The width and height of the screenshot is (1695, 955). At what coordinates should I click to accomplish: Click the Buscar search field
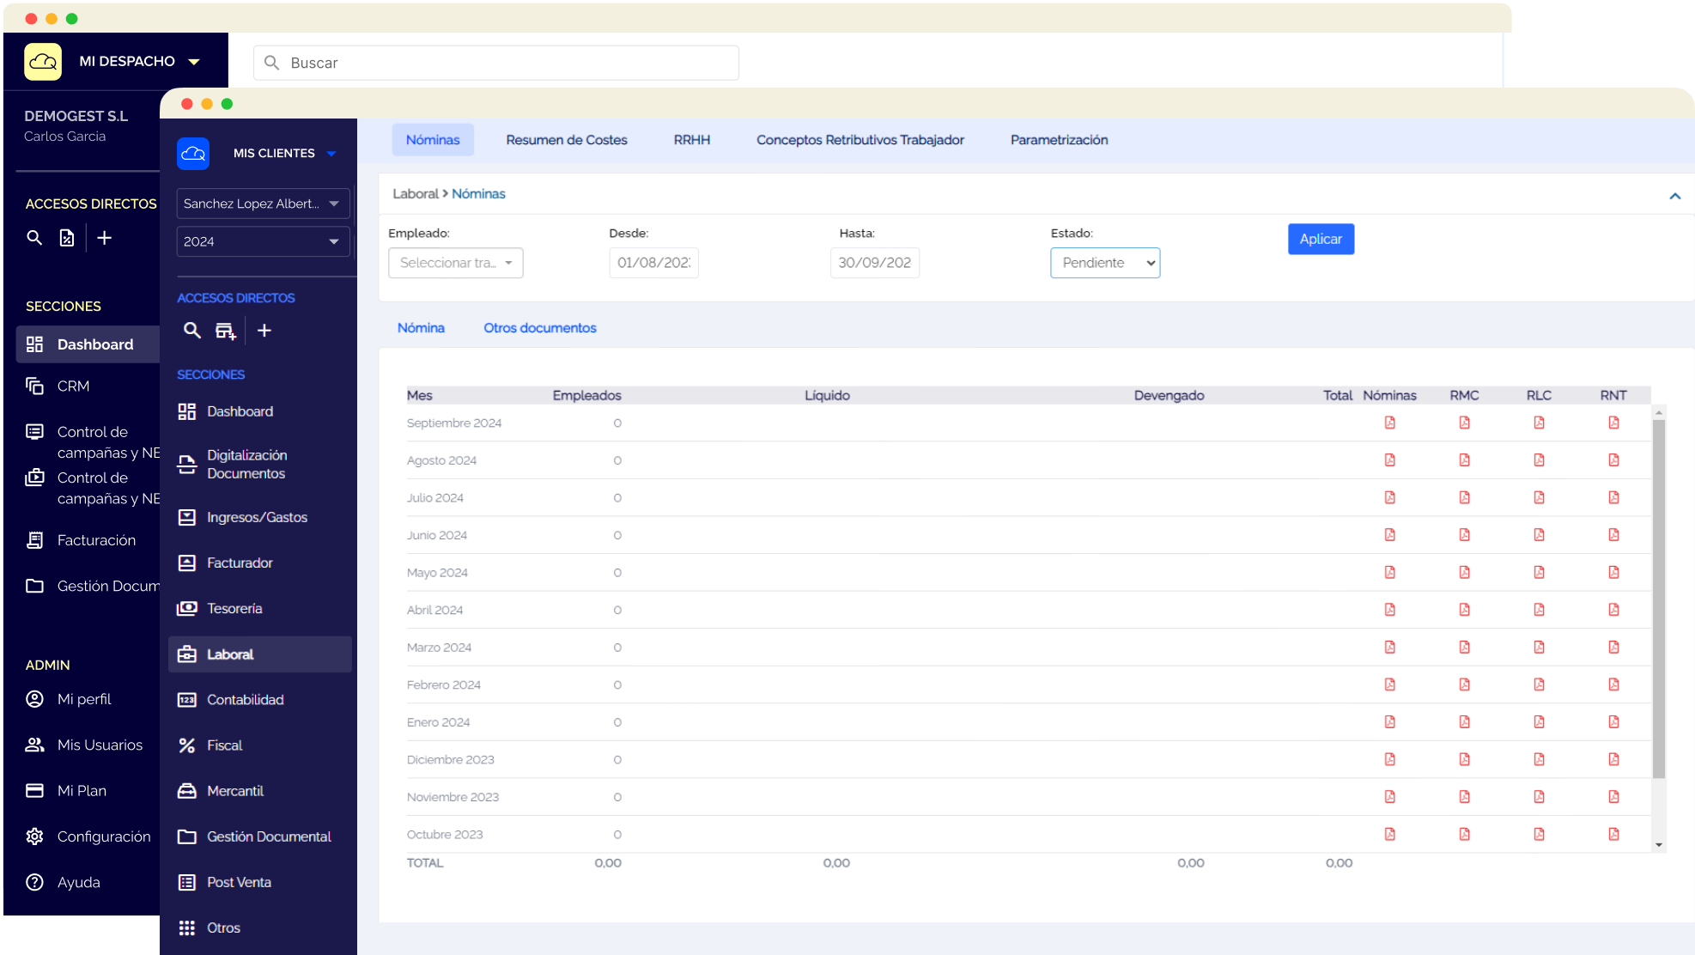click(x=496, y=63)
